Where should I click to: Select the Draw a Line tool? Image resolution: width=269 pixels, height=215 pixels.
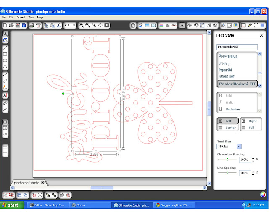(5, 48)
